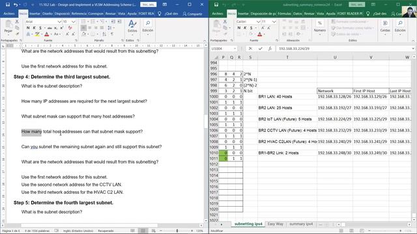Open Estilos gallery in Word
Viewport: 417px width, 234px height.
pos(132,27)
